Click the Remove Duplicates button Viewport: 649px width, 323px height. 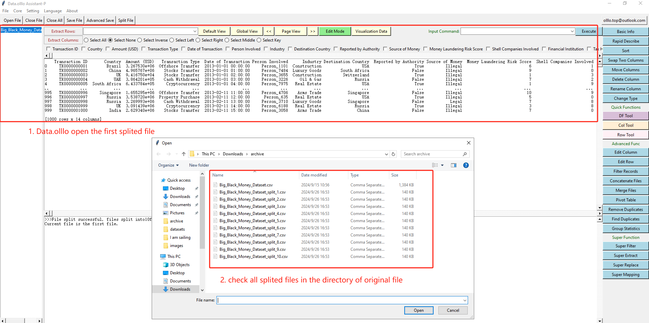tap(625, 210)
